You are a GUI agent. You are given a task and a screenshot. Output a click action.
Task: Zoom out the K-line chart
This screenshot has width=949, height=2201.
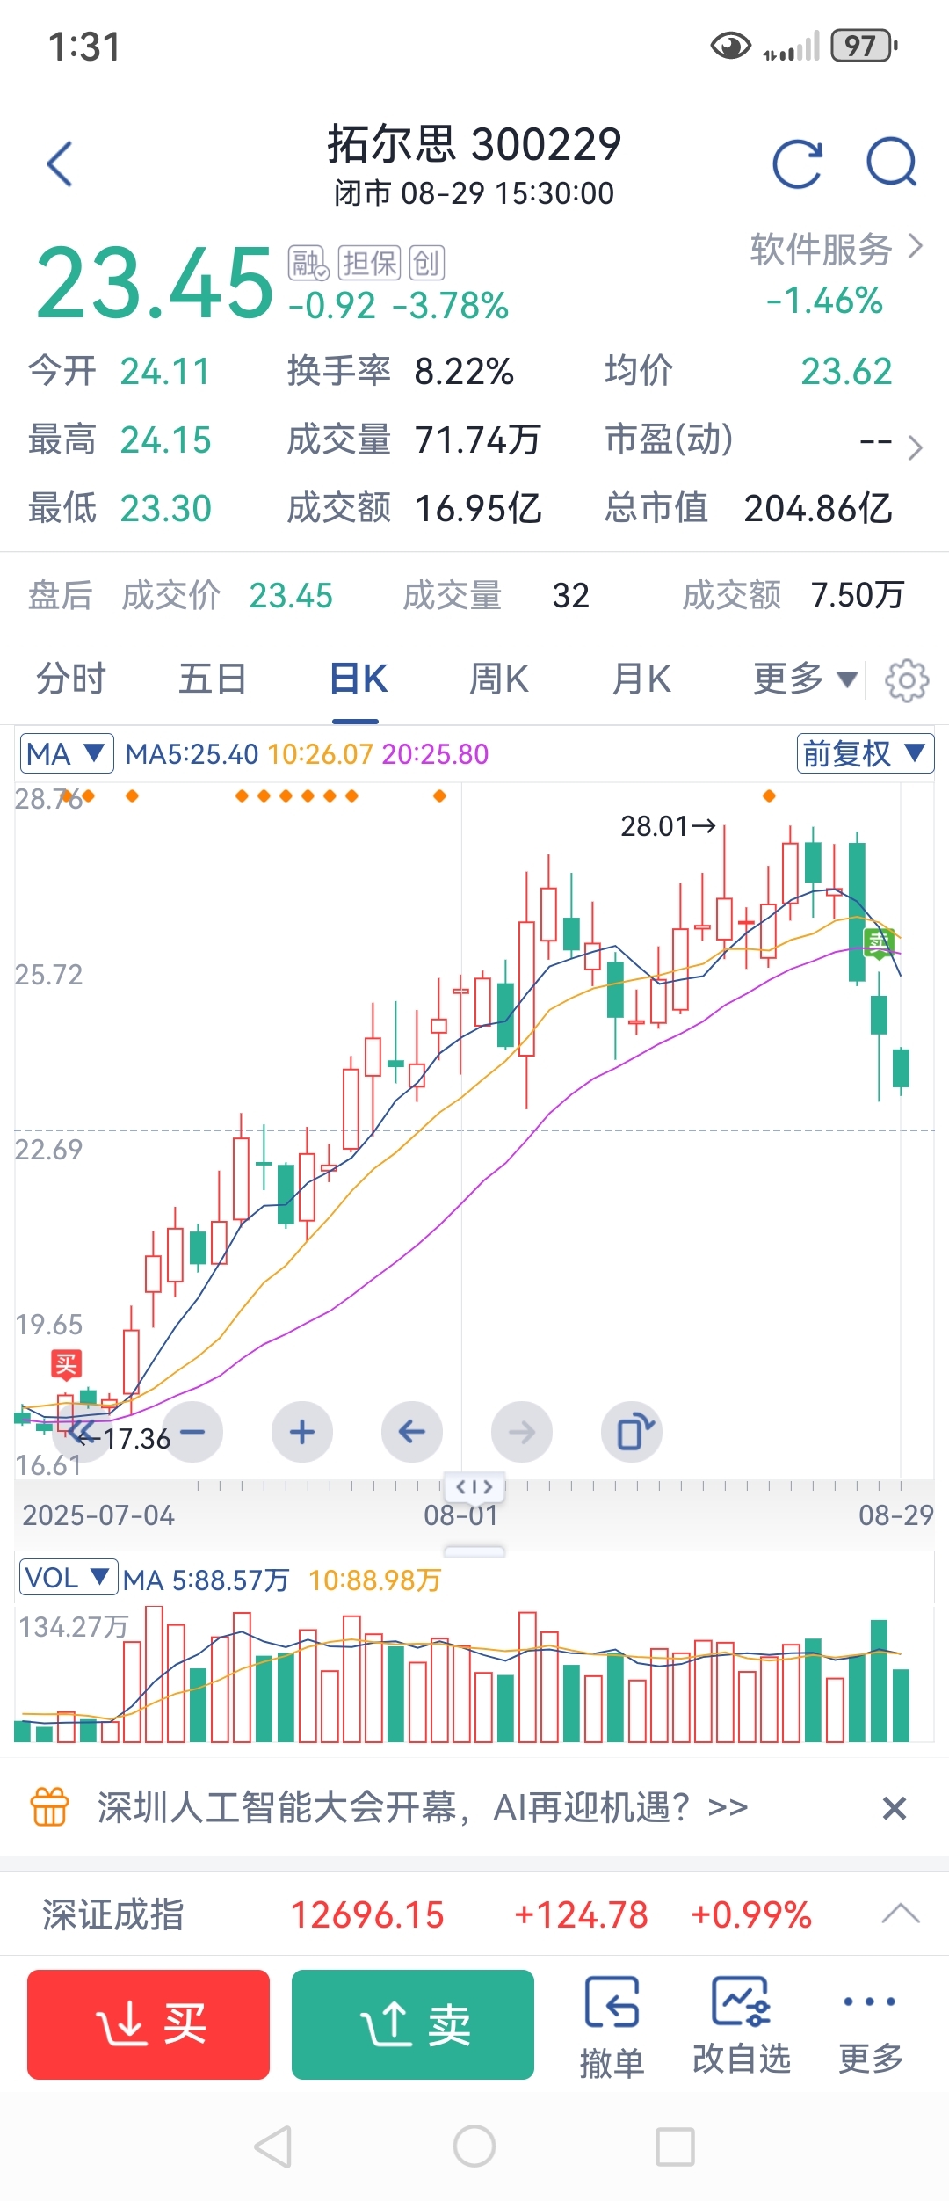(x=192, y=1432)
